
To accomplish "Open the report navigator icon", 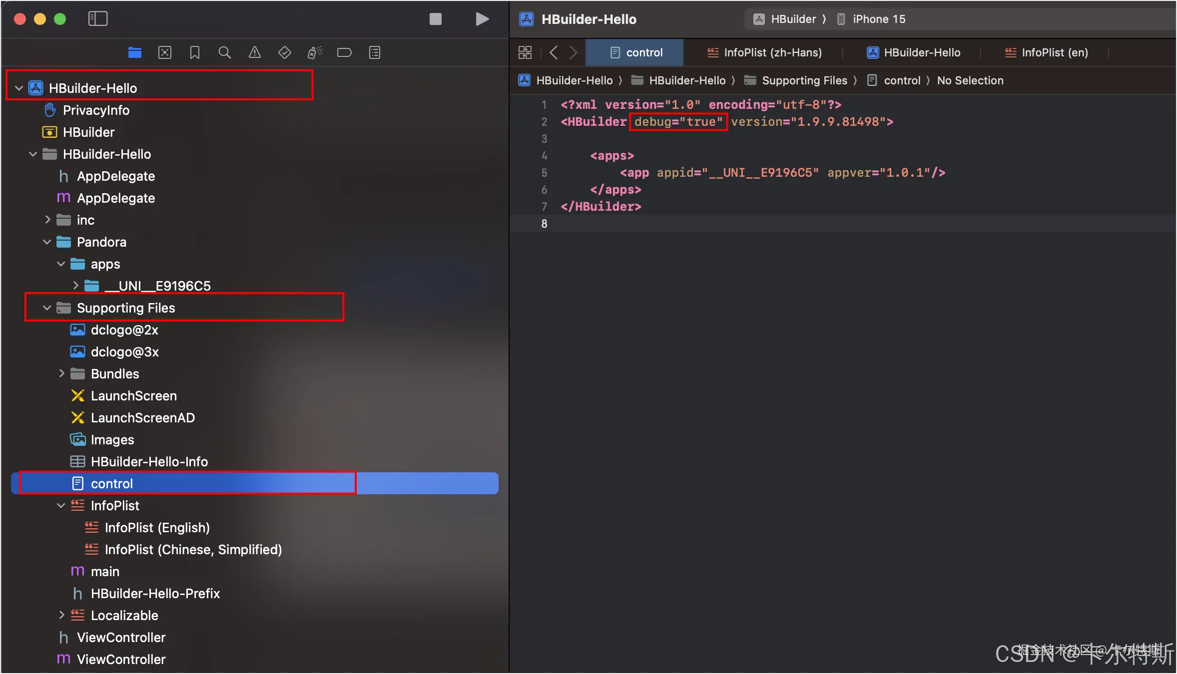I will (x=375, y=52).
